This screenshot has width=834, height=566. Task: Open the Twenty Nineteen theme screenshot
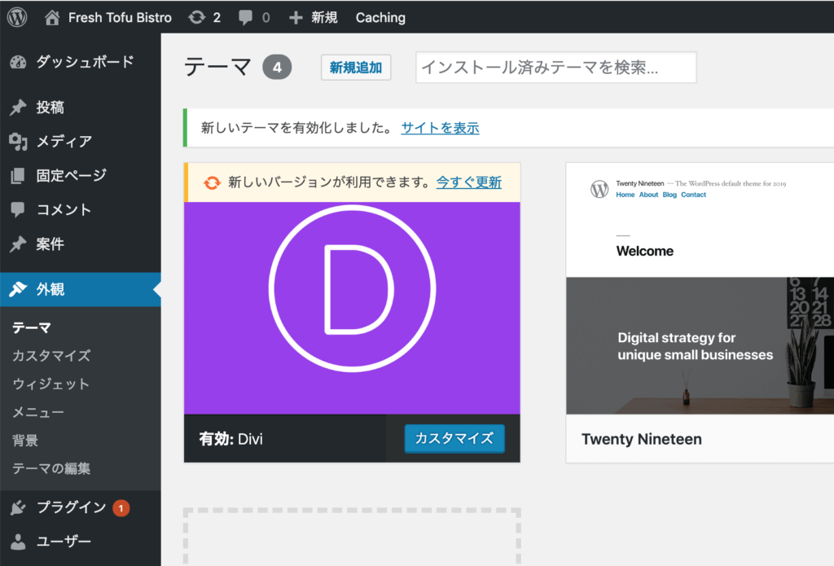click(700, 289)
